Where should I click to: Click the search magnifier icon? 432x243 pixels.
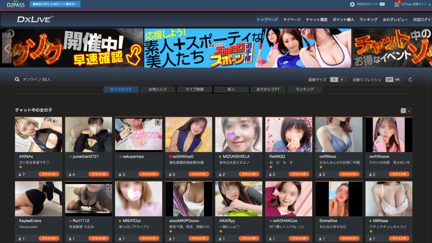(17, 79)
